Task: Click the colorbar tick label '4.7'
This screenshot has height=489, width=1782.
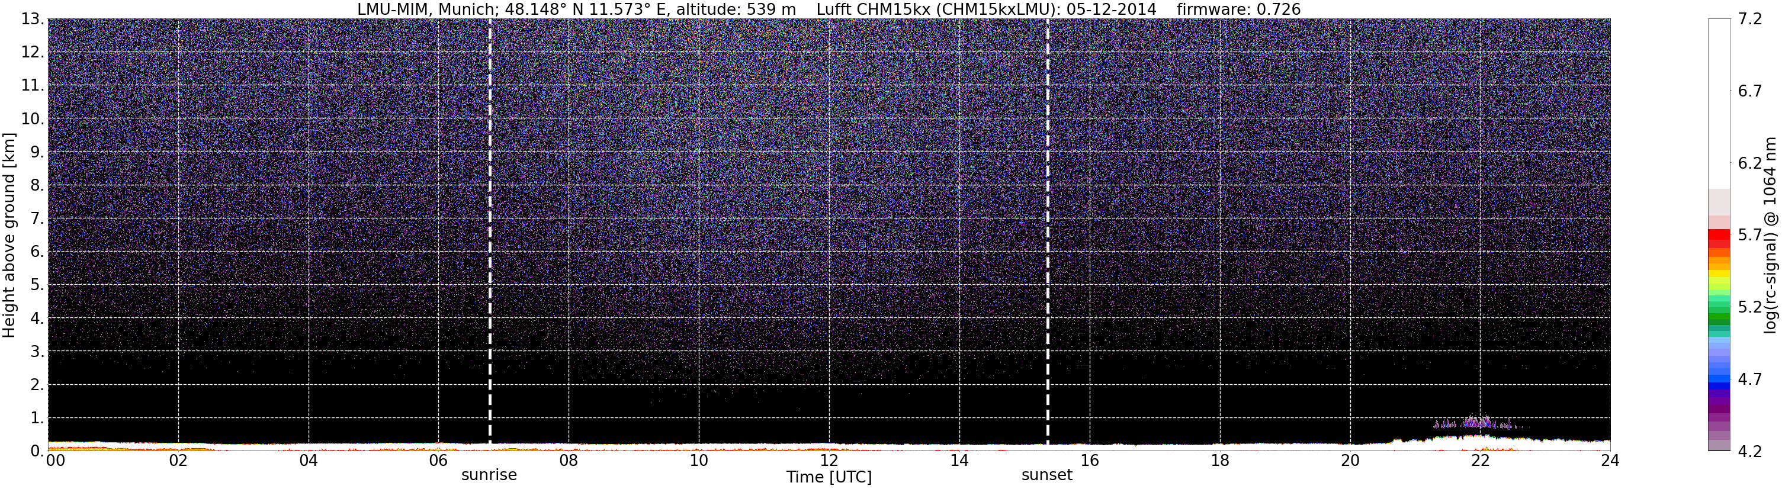Action: (1749, 379)
